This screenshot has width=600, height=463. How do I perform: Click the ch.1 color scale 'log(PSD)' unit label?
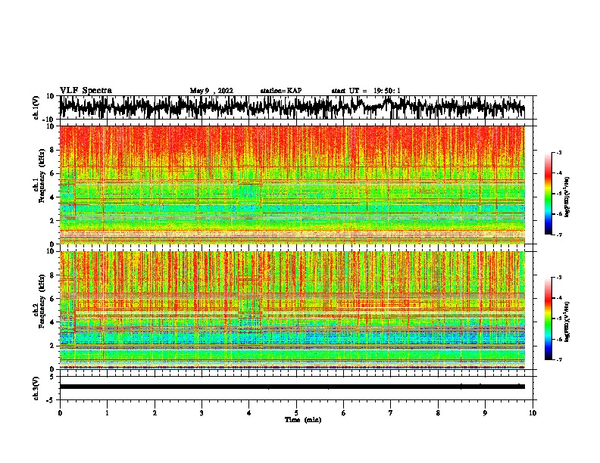click(x=567, y=197)
